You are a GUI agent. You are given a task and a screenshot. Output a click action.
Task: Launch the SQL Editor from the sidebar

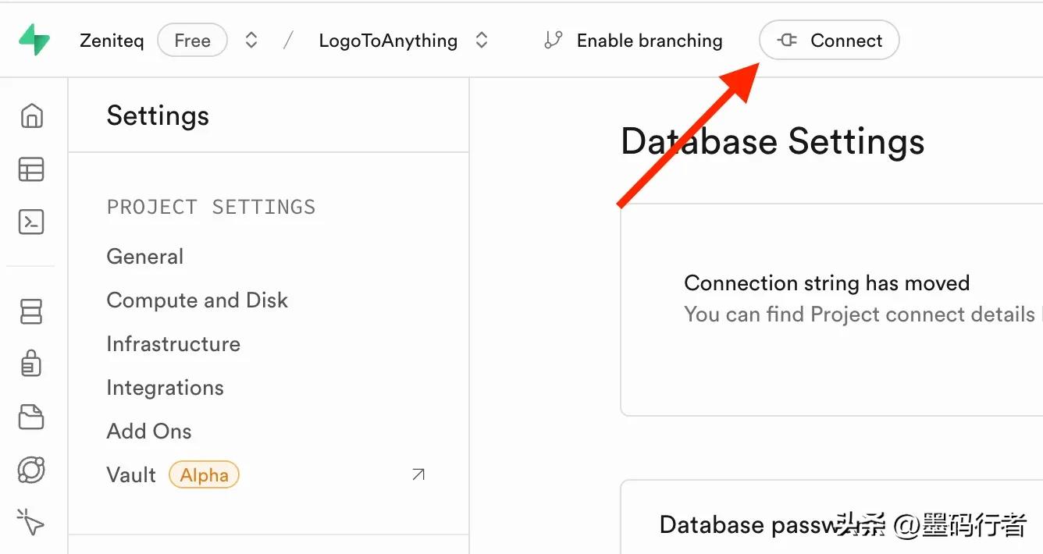(31, 222)
